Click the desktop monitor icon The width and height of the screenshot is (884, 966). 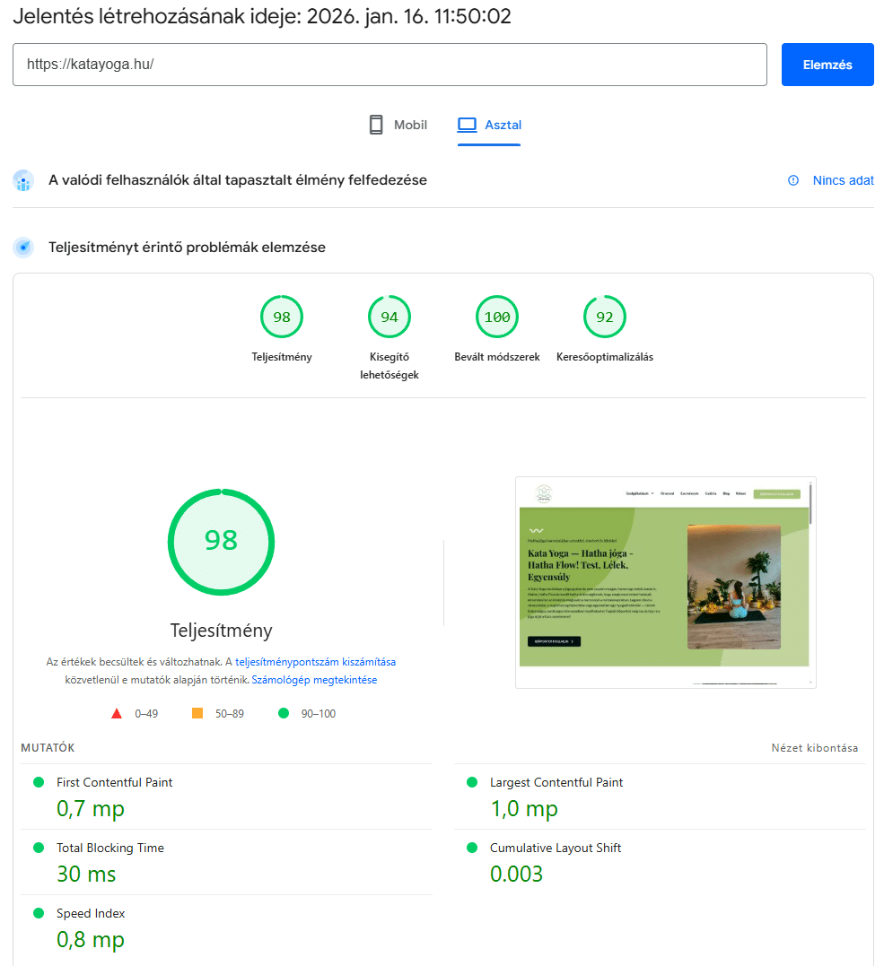click(466, 125)
